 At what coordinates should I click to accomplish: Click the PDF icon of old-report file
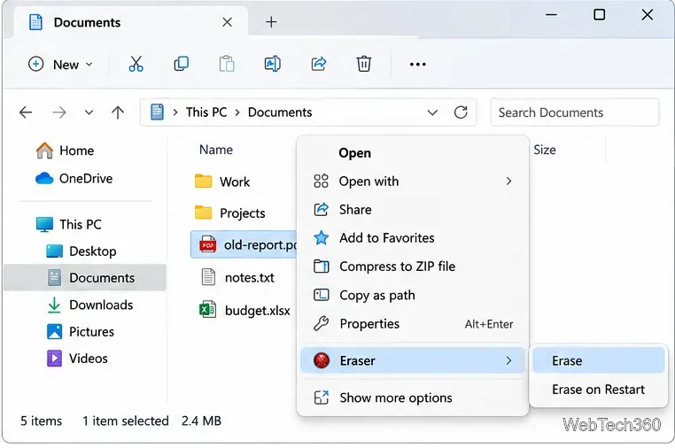[x=207, y=244]
